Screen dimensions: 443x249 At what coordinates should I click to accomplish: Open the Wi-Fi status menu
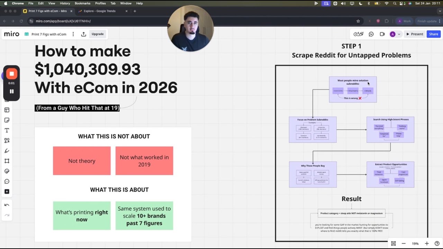387,3
